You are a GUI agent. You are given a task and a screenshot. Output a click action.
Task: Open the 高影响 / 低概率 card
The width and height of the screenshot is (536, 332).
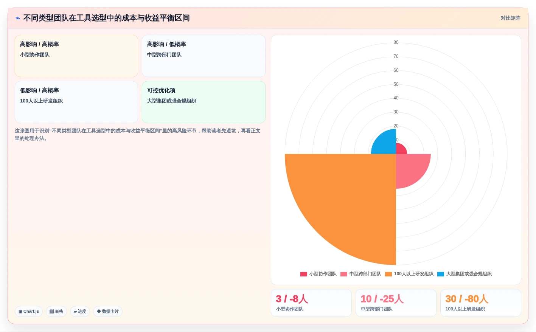pos(204,56)
